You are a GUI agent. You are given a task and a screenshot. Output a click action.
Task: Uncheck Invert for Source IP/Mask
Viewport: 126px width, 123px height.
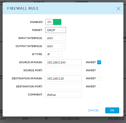click(x=99, y=62)
